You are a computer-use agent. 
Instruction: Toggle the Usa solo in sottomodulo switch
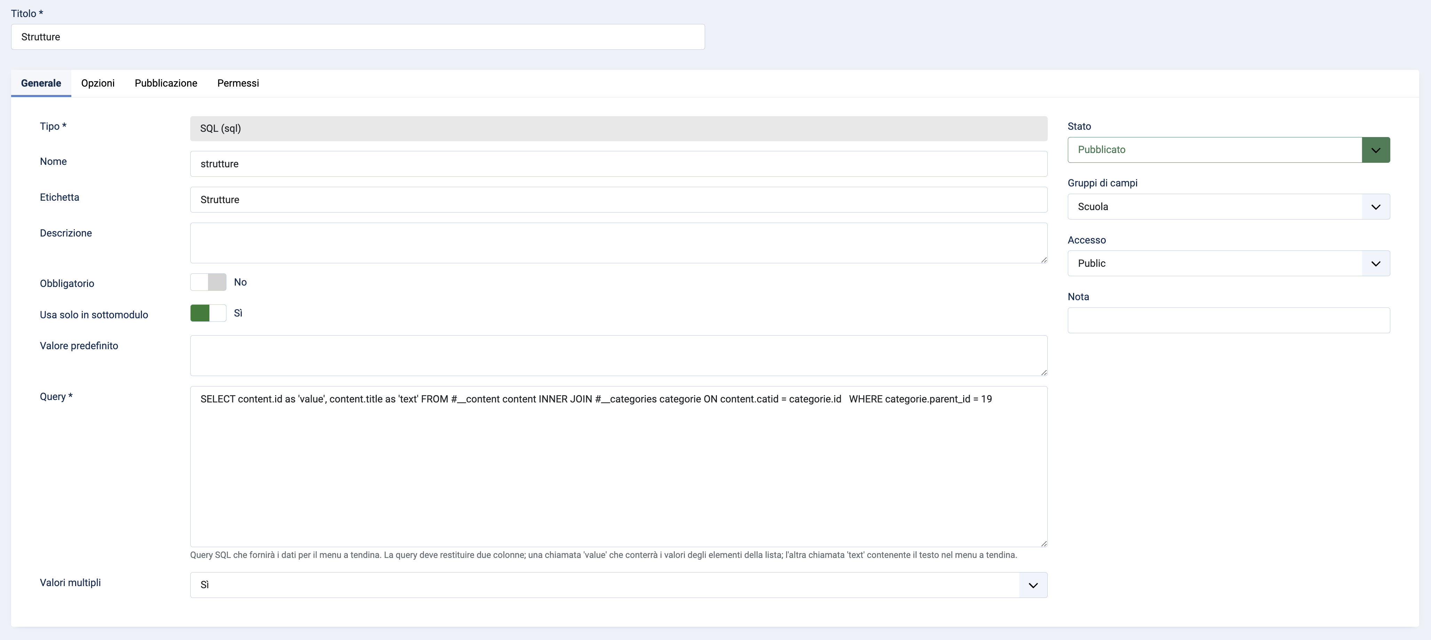click(208, 313)
